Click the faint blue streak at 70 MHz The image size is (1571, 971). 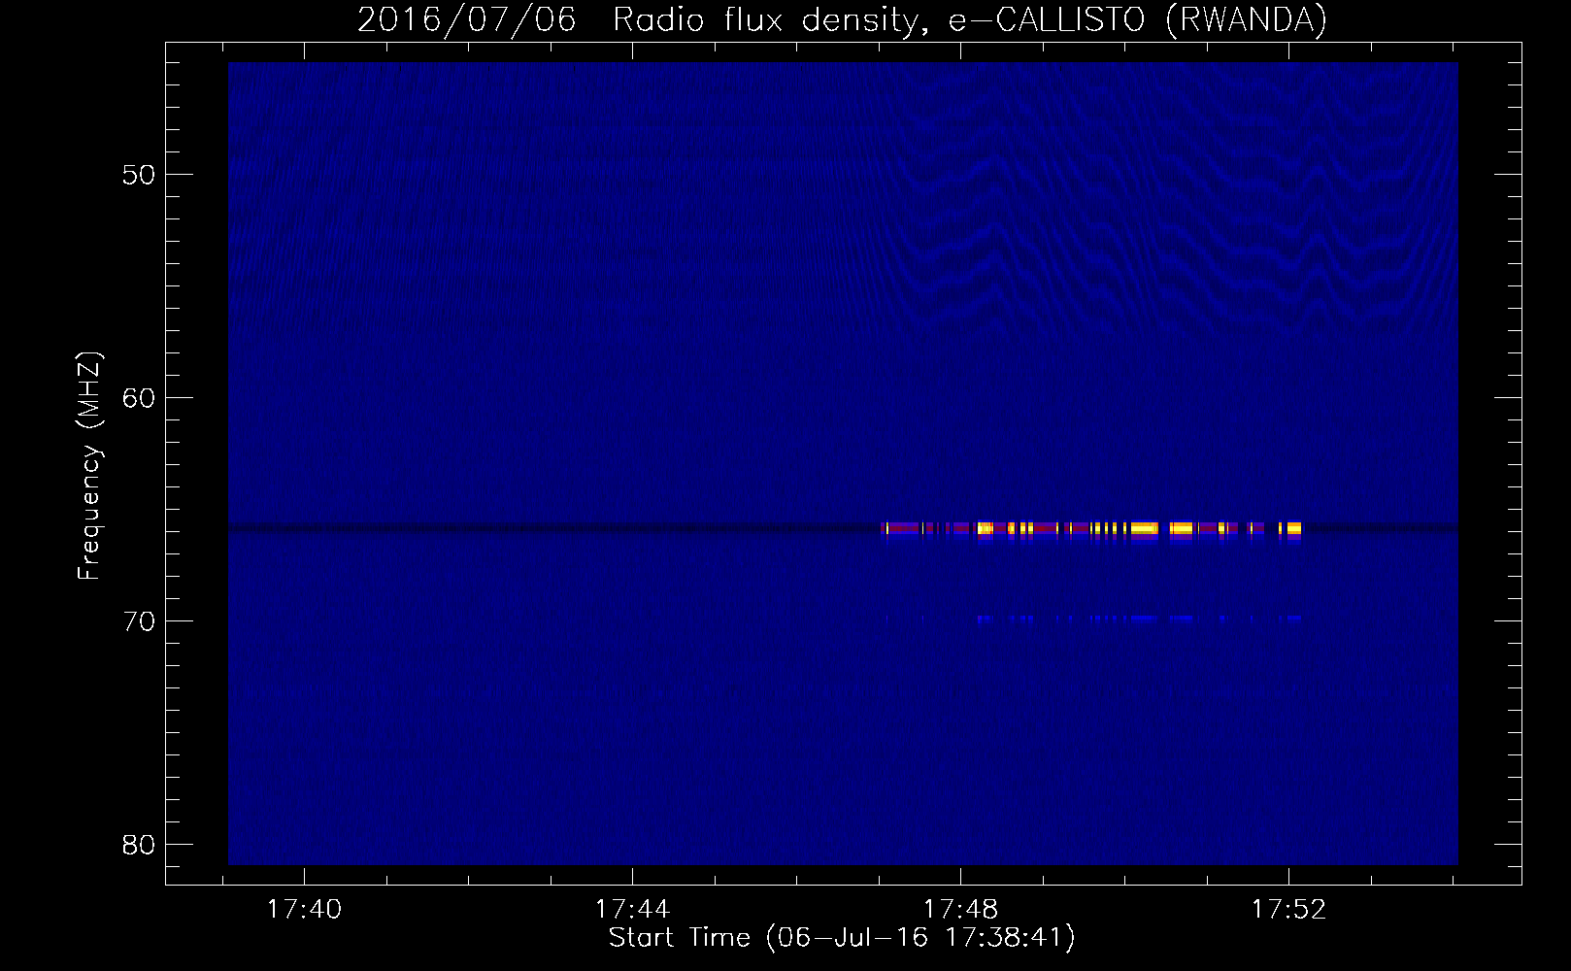1138,618
